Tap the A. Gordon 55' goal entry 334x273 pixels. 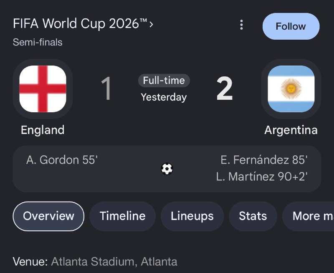tap(62, 160)
